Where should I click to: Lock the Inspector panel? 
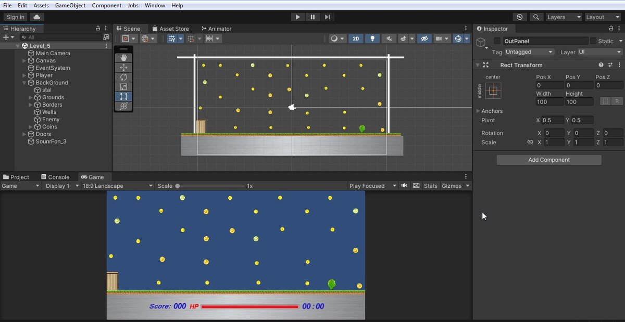[611, 29]
